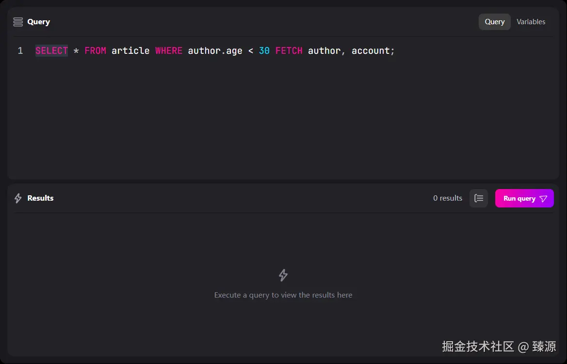Click the Results lightning bolt icon

pos(18,198)
